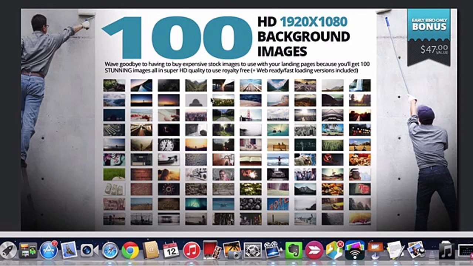The height and width of the screenshot is (266, 473).
Task: Open System Preferences gear icon
Action: (x=253, y=250)
